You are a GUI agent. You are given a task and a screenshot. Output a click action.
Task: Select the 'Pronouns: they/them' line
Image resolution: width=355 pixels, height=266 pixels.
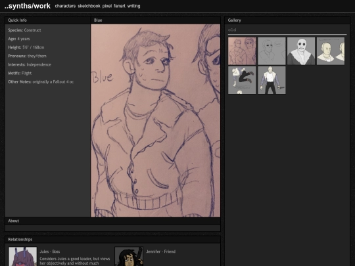(27, 56)
